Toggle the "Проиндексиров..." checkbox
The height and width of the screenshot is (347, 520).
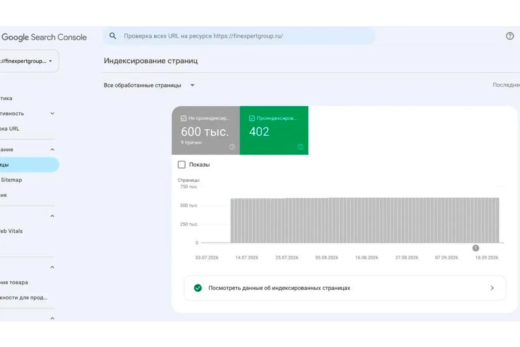coord(252,118)
